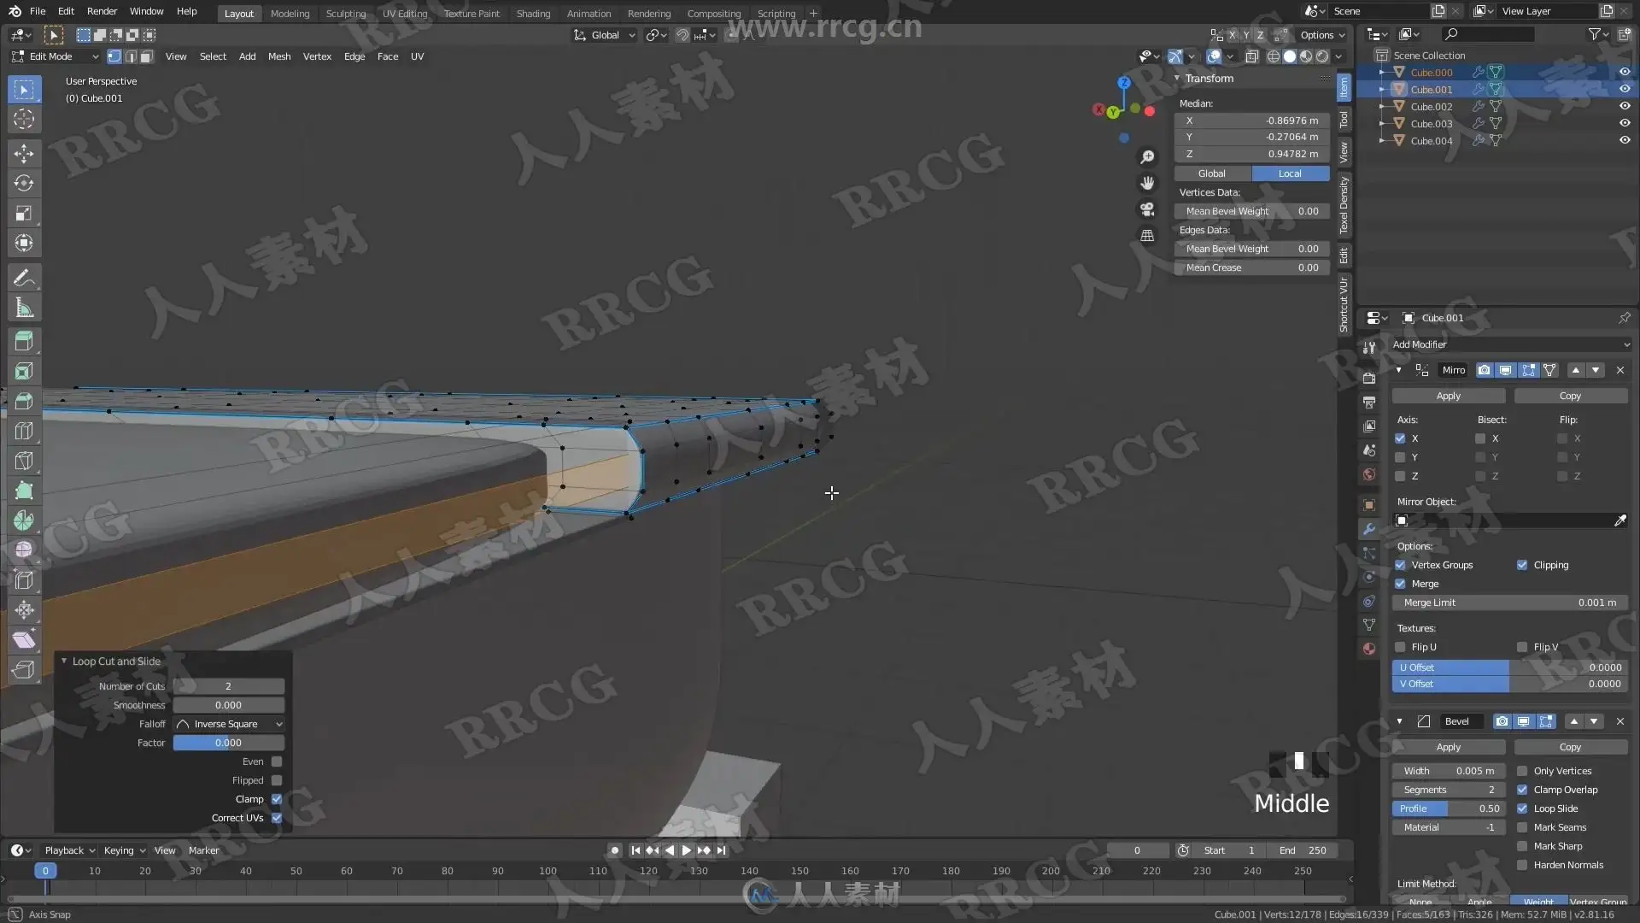Click the zoom magnifier viewport icon

pyautogui.click(x=1147, y=157)
